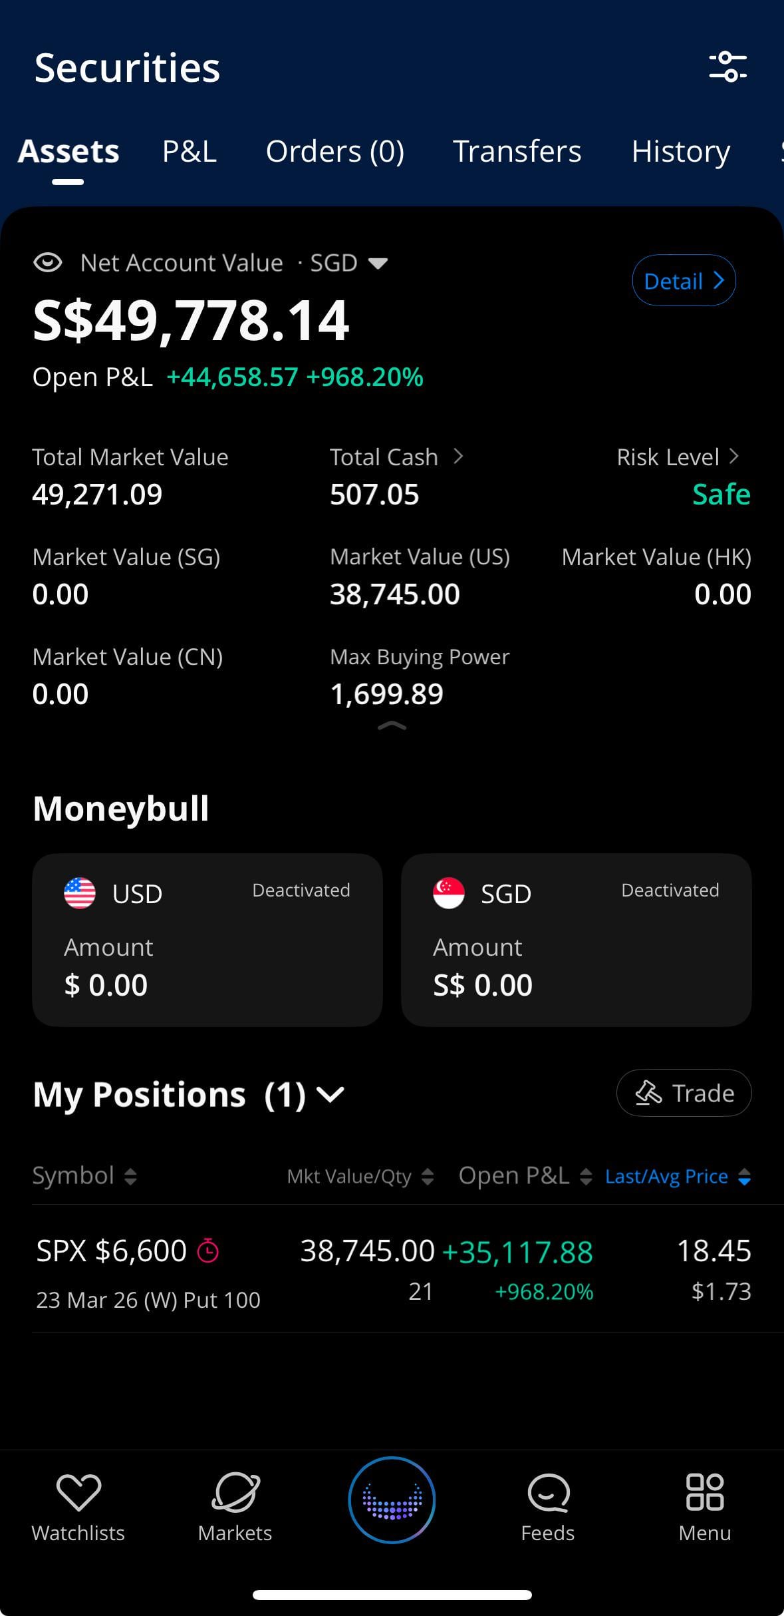The image size is (784, 1616).
Task: Toggle the Net Account Value visibility eye
Action: (48, 263)
